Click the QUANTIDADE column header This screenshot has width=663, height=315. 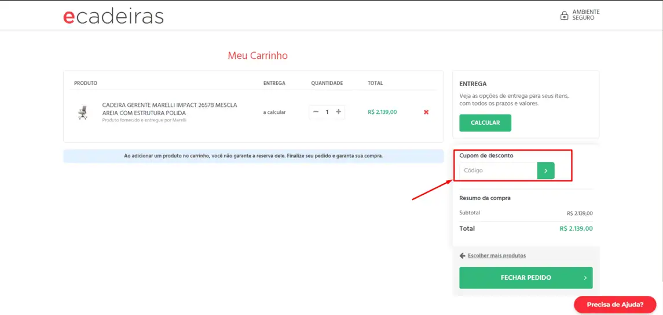(327, 83)
